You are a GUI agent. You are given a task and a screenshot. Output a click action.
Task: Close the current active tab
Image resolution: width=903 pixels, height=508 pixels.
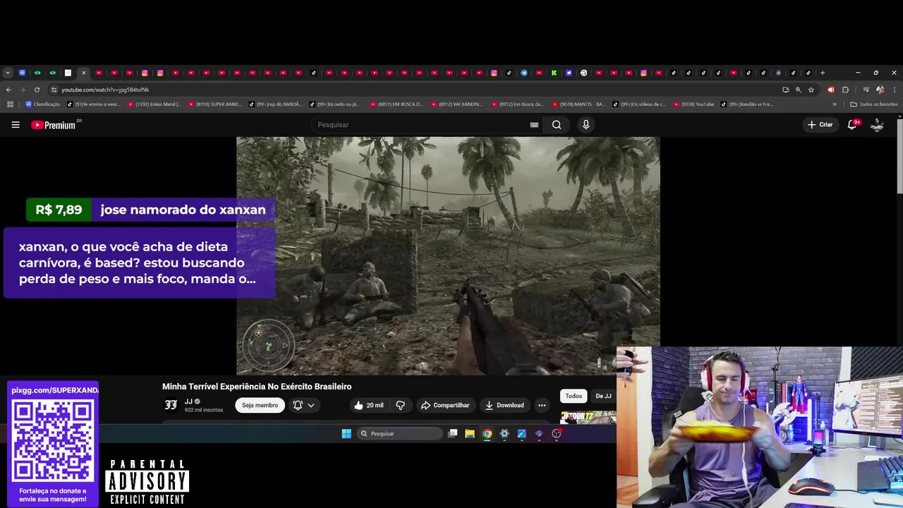pos(83,73)
